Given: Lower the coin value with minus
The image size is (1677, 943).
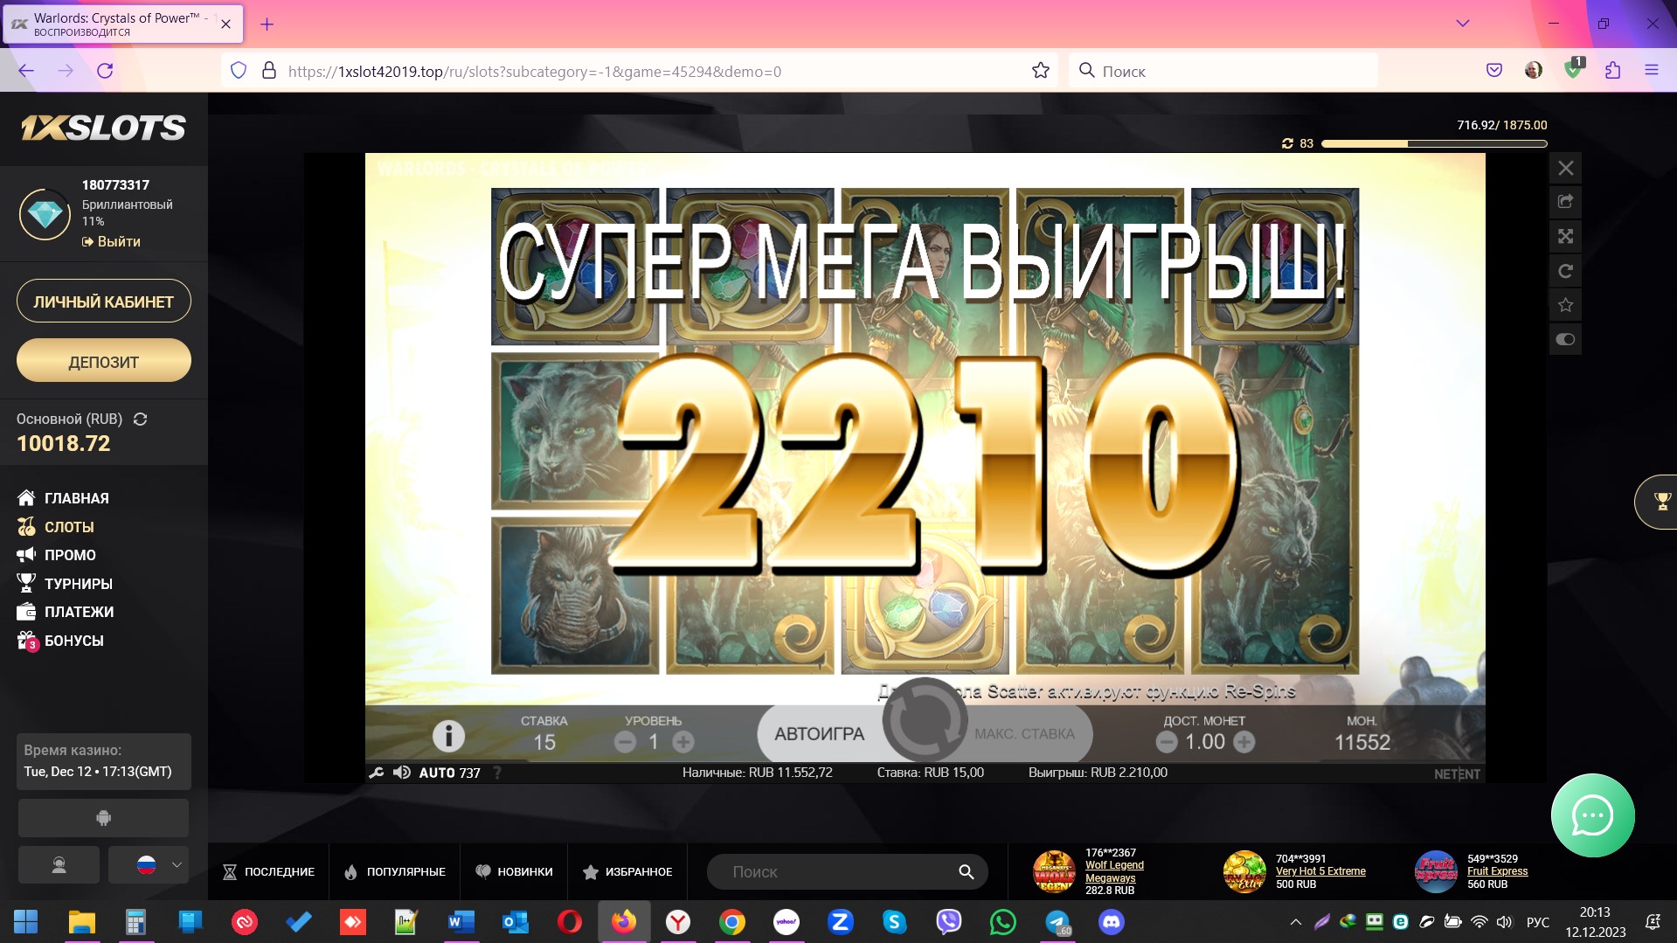Looking at the screenshot, I should (x=1167, y=742).
